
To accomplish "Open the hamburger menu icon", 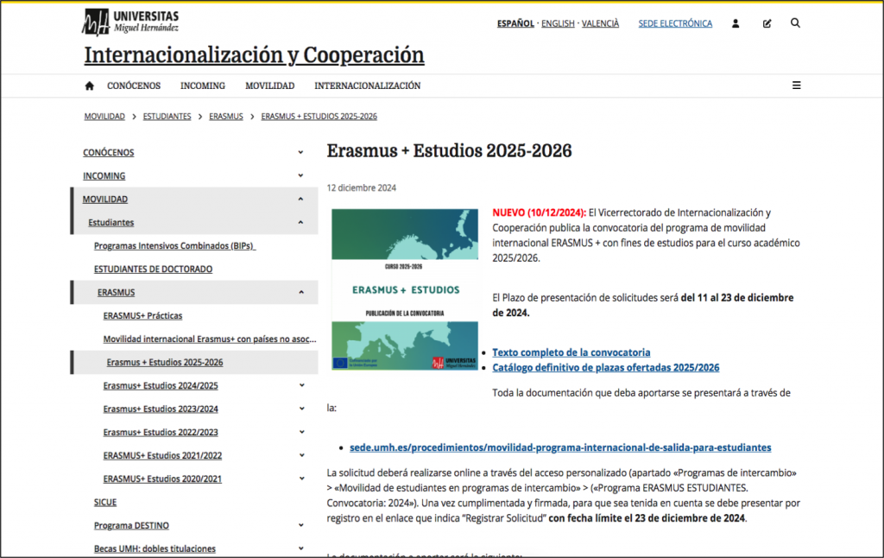I will [796, 86].
